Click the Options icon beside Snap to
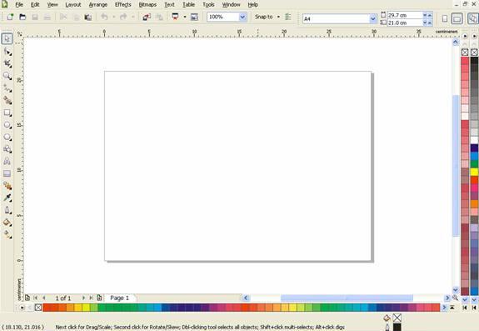Image resolution: width=479 pixels, height=331 pixels. click(287, 17)
